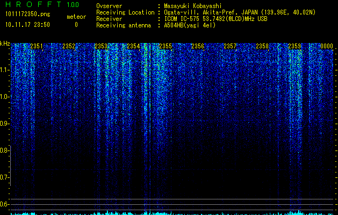Click the 2352 time marker

pyautogui.click(x=69, y=46)
